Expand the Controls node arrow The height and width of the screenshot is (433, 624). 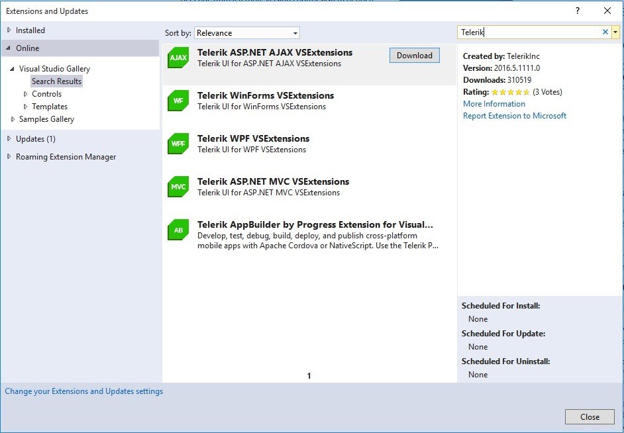tap(25, 94)
